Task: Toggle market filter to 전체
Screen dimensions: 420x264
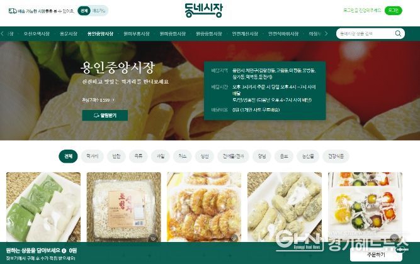Action: tap(84, 11)
